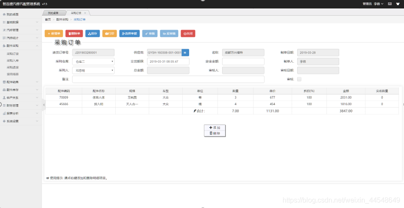Click the unit price cell 454
404x208 pixels.
273,104
